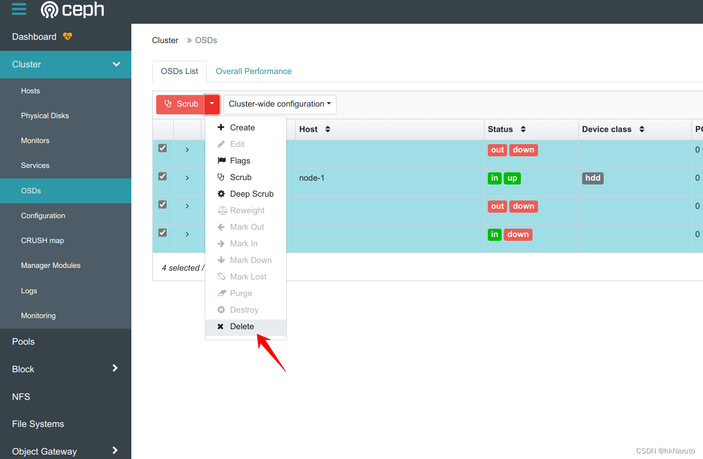Sort by Status column arrows icon
The image size is (703, 459).
(523, 129)
